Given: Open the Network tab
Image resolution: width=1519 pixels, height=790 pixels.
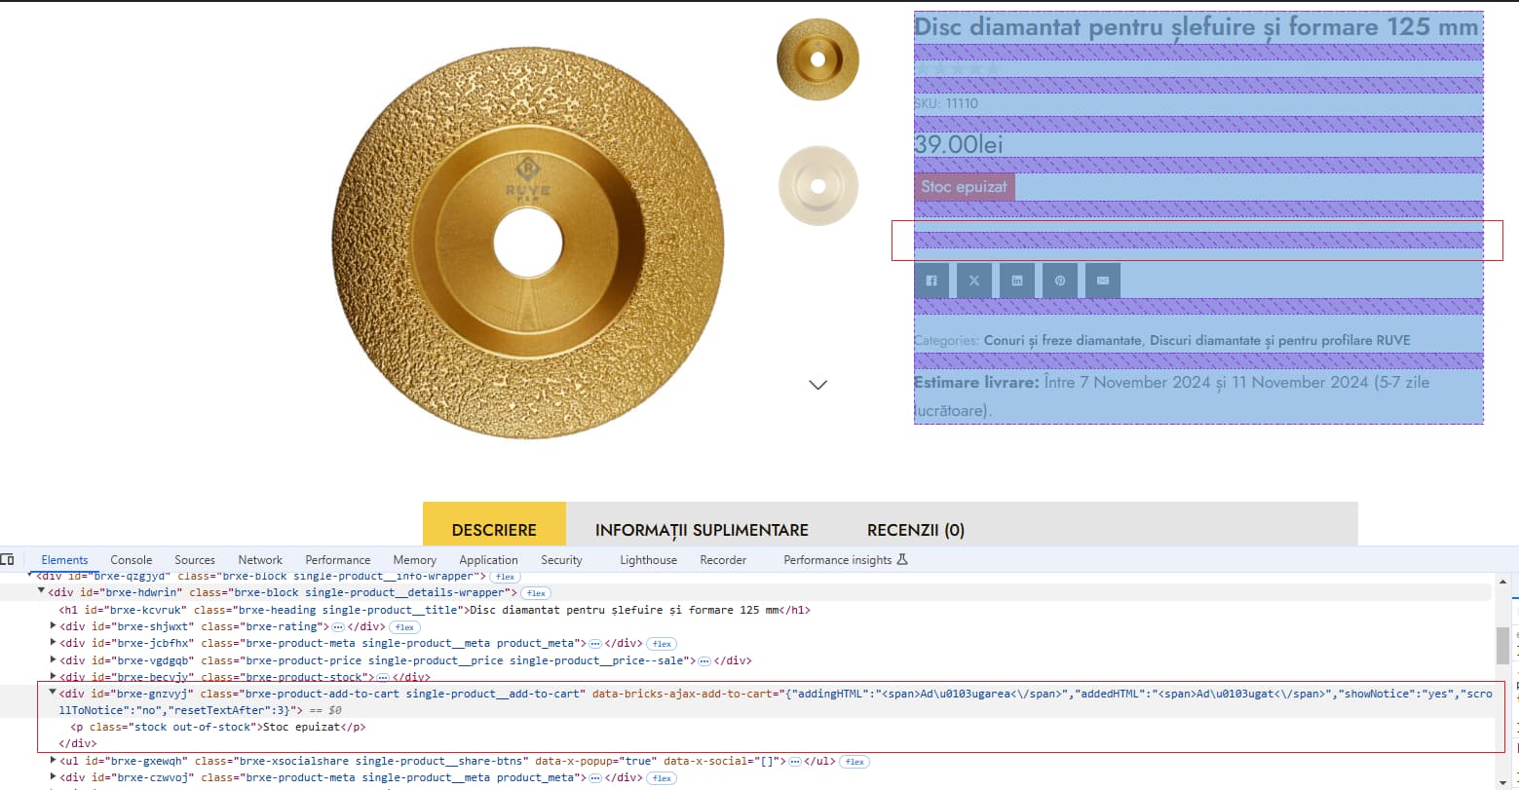Looking at the screenshot, I should [x=260, y=559].
